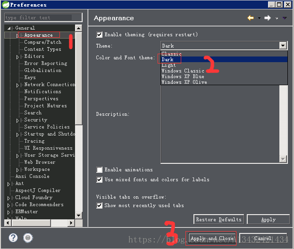This screenshot has height=249, width=294.
Task: Select UI Responsiveness preference page
Action: 49,148
